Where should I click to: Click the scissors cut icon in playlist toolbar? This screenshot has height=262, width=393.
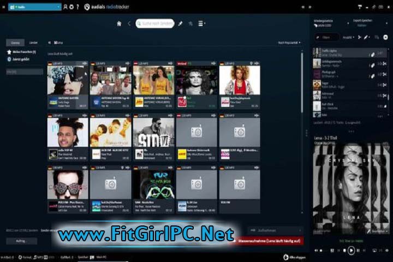tap(359, 37)
